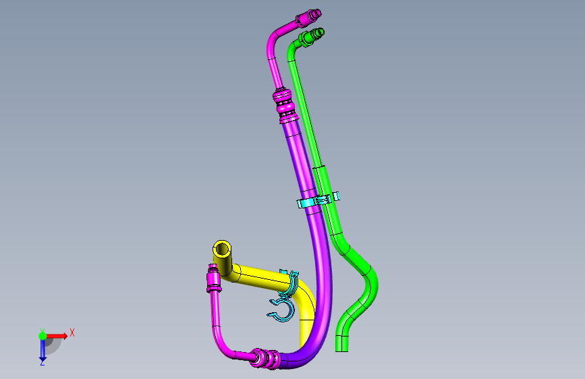Click the red X axis arrow of the triad
This screenshot has height=379, width=585.
(x=57, y=336)
